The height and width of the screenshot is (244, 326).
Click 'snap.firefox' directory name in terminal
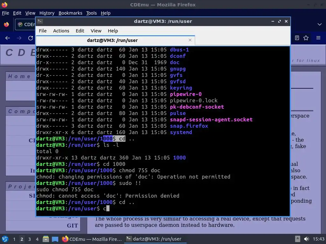click(189, 126)
